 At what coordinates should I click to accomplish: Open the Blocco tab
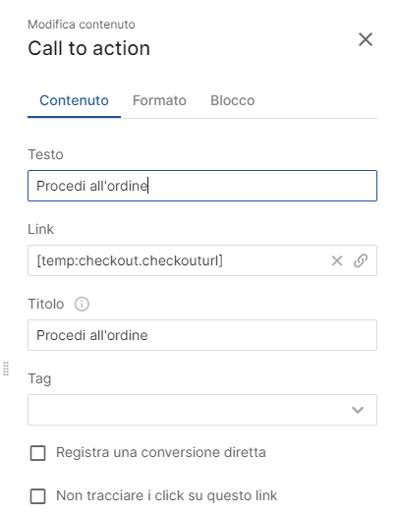point(233,100)
